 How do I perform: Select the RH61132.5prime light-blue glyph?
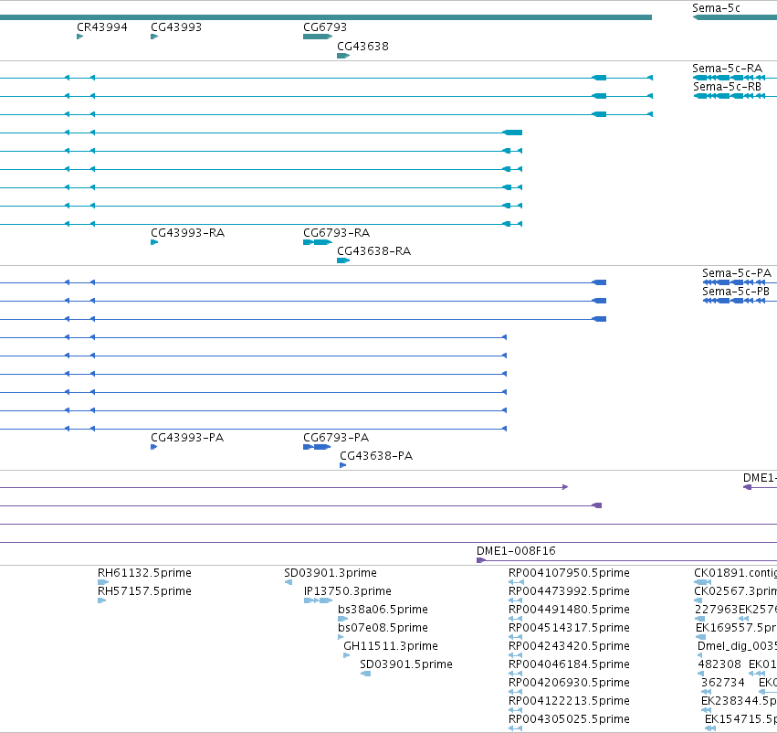pos(103,582)
